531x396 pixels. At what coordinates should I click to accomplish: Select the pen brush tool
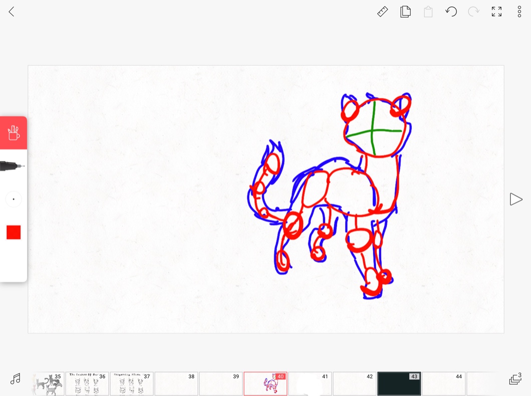[12, 166]
